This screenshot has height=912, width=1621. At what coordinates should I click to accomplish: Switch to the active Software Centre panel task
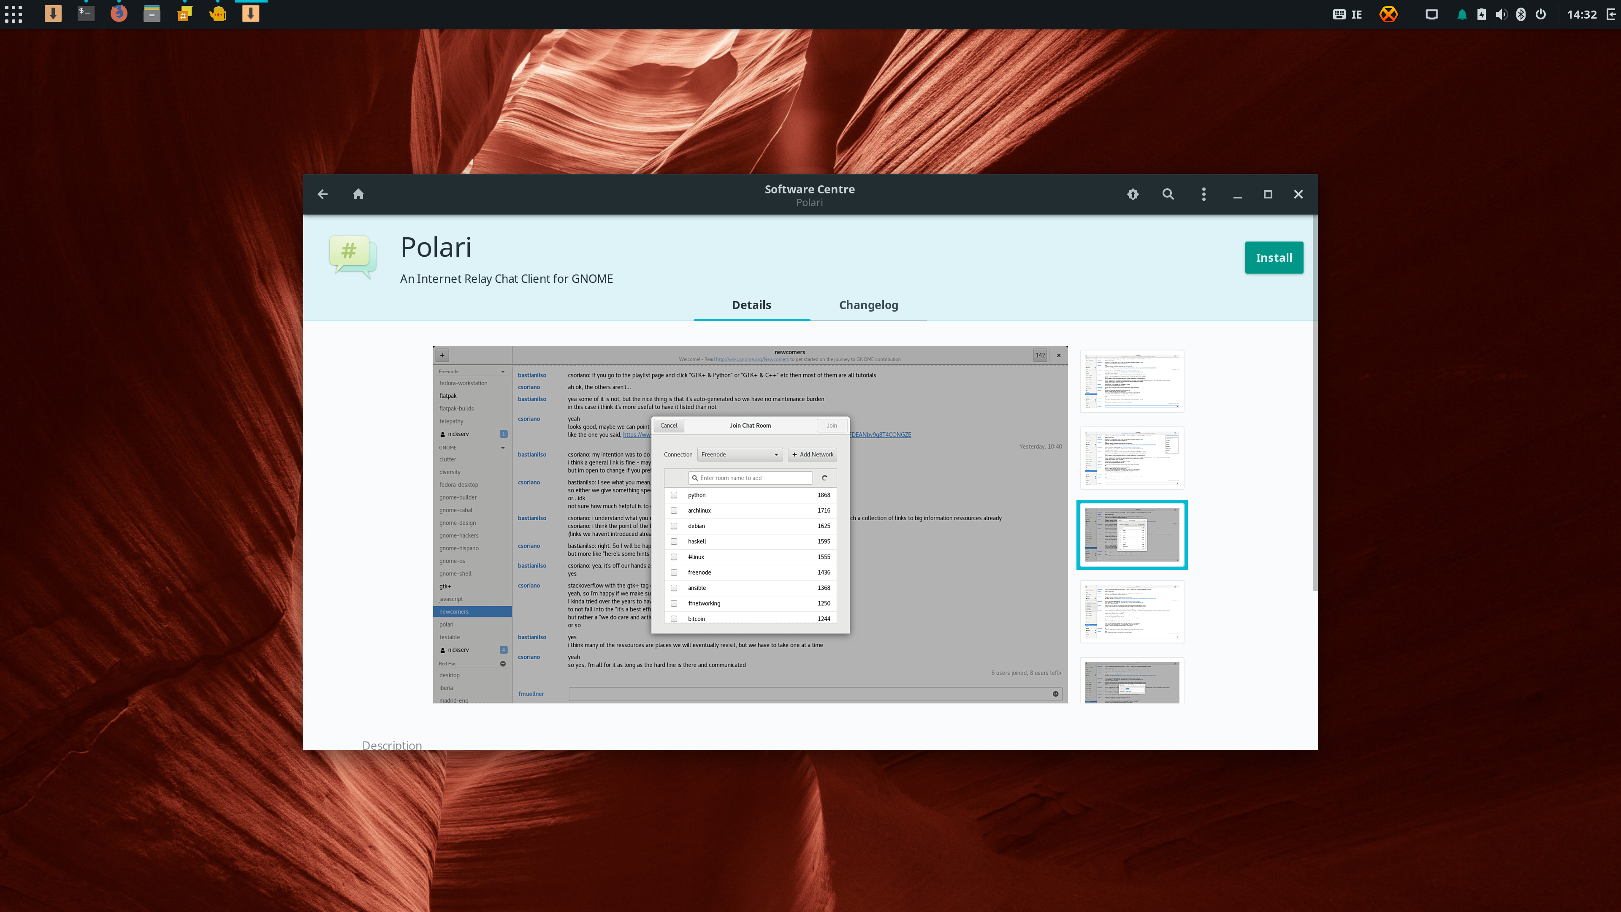point(250,14)
